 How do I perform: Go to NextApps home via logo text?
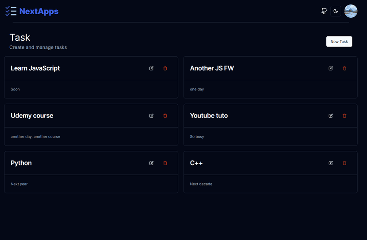click(x=39, y=11)
